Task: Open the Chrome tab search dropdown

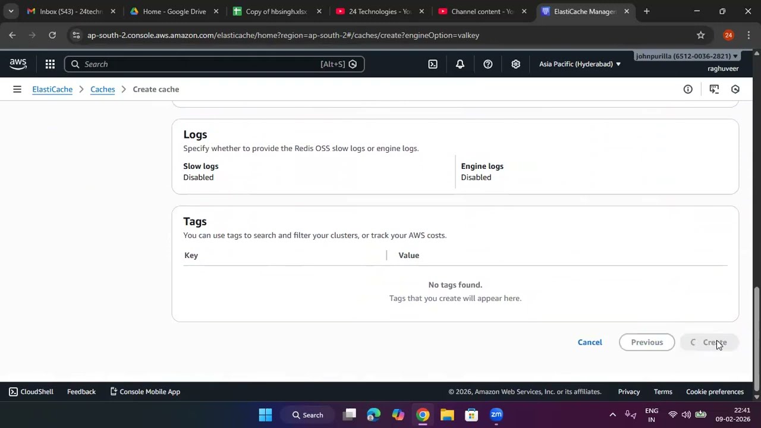Action: [11, 11]
